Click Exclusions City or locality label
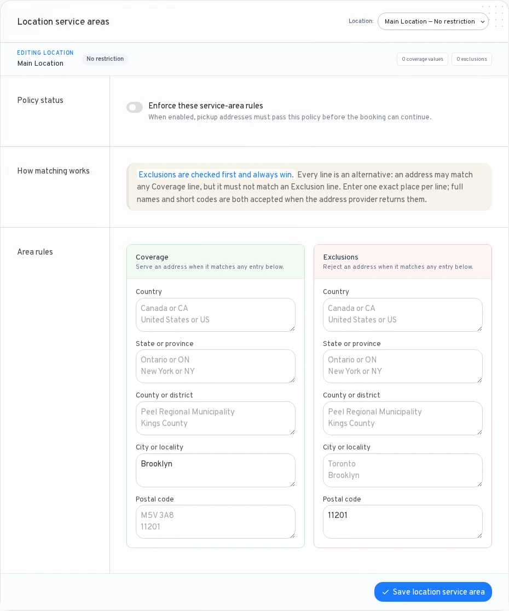The height and width of the screenshot is (611, 509). click(346, 447)
